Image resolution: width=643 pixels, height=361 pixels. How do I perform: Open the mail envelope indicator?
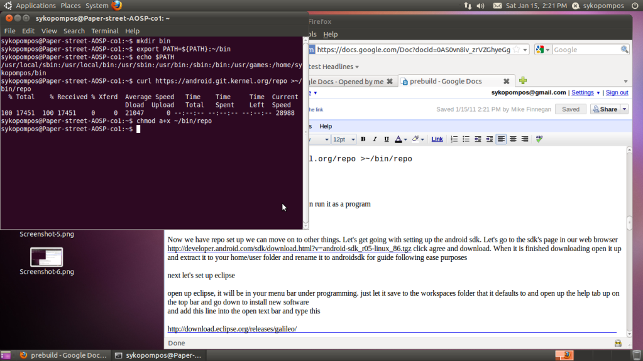(x=497, y=6)
